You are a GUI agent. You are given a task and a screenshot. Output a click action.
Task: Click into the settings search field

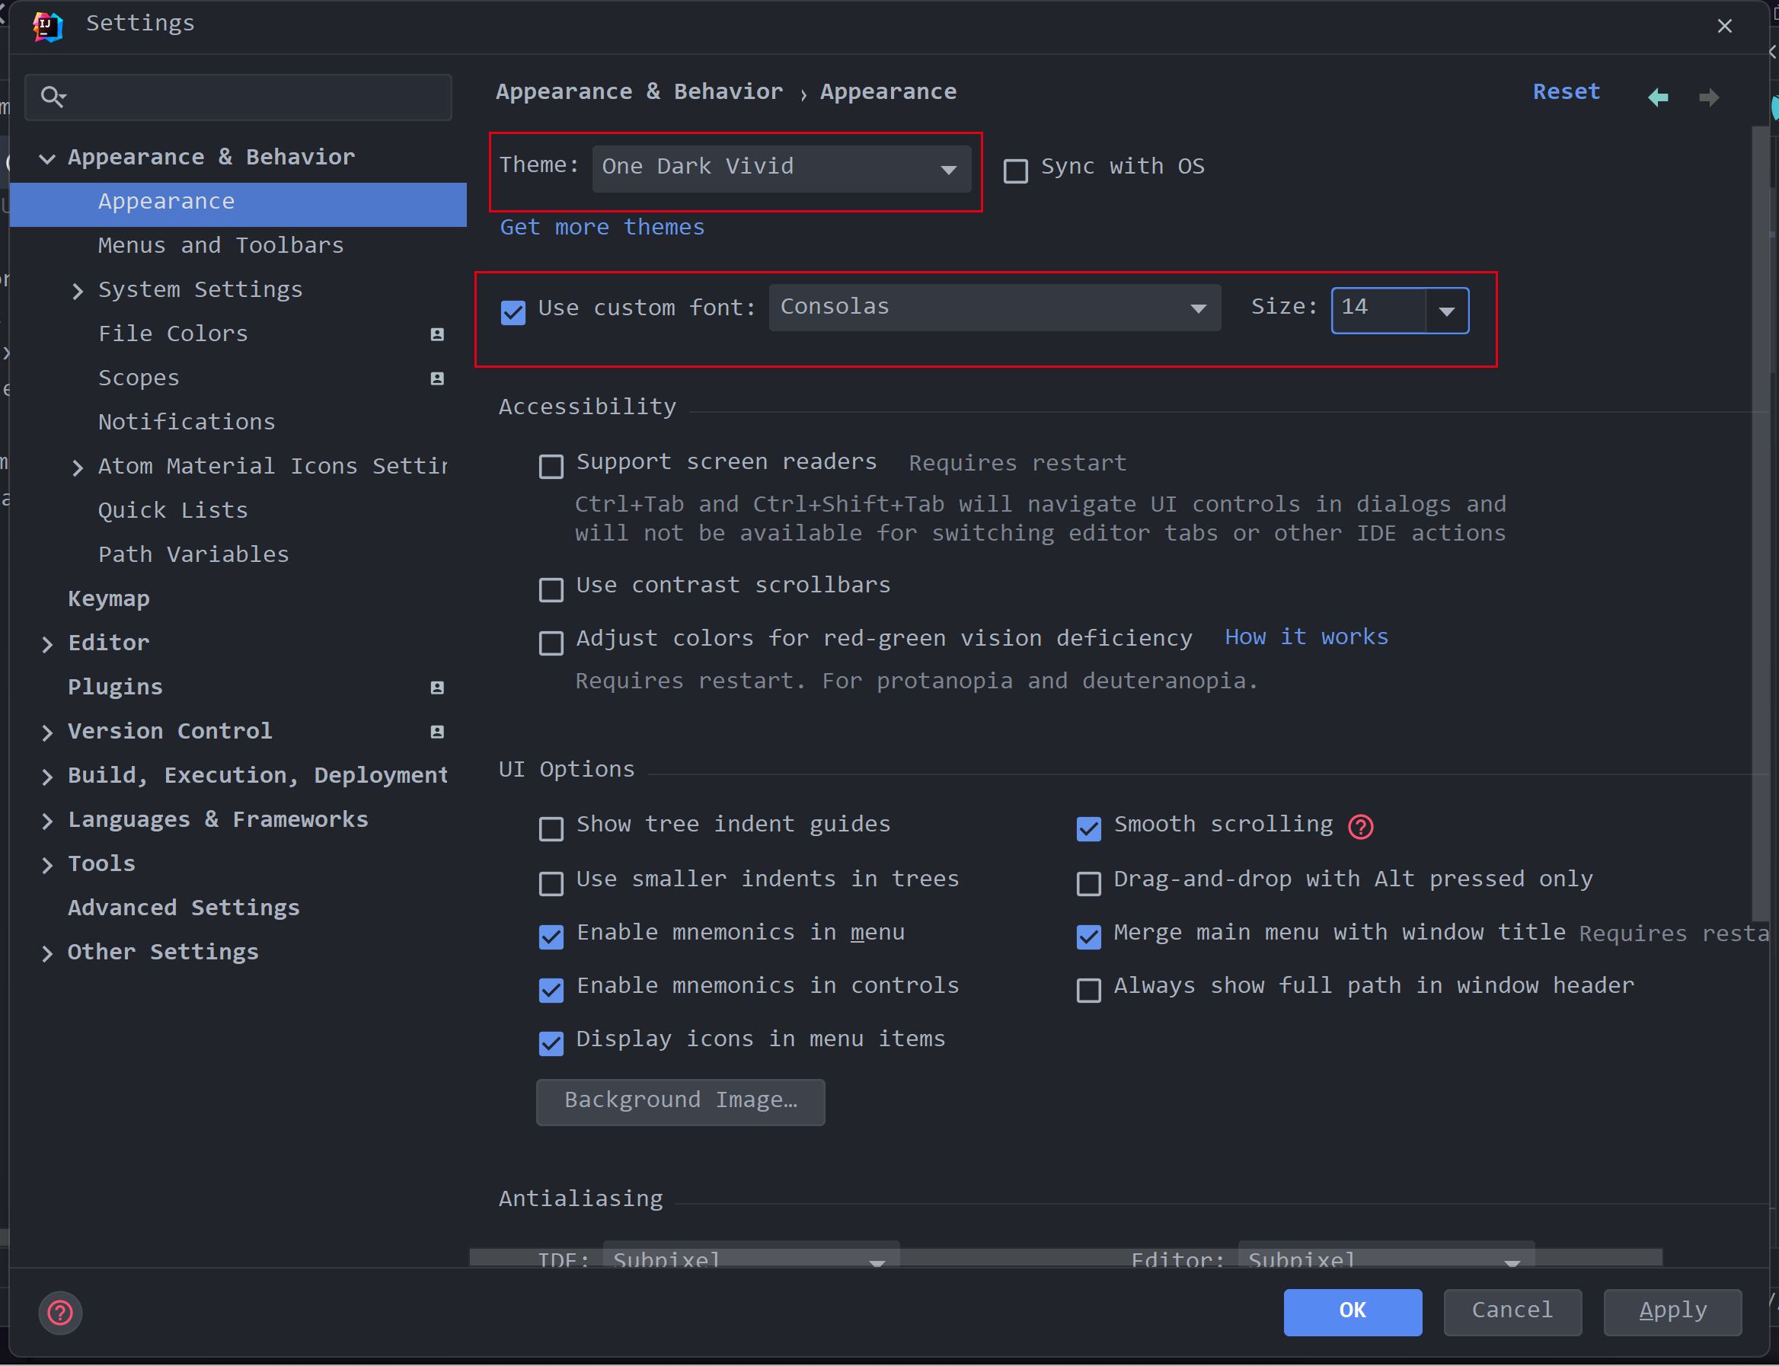(x=260, y=97)
